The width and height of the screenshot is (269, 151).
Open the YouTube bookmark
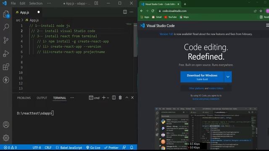pyautogui.click(x=170, y=17)
